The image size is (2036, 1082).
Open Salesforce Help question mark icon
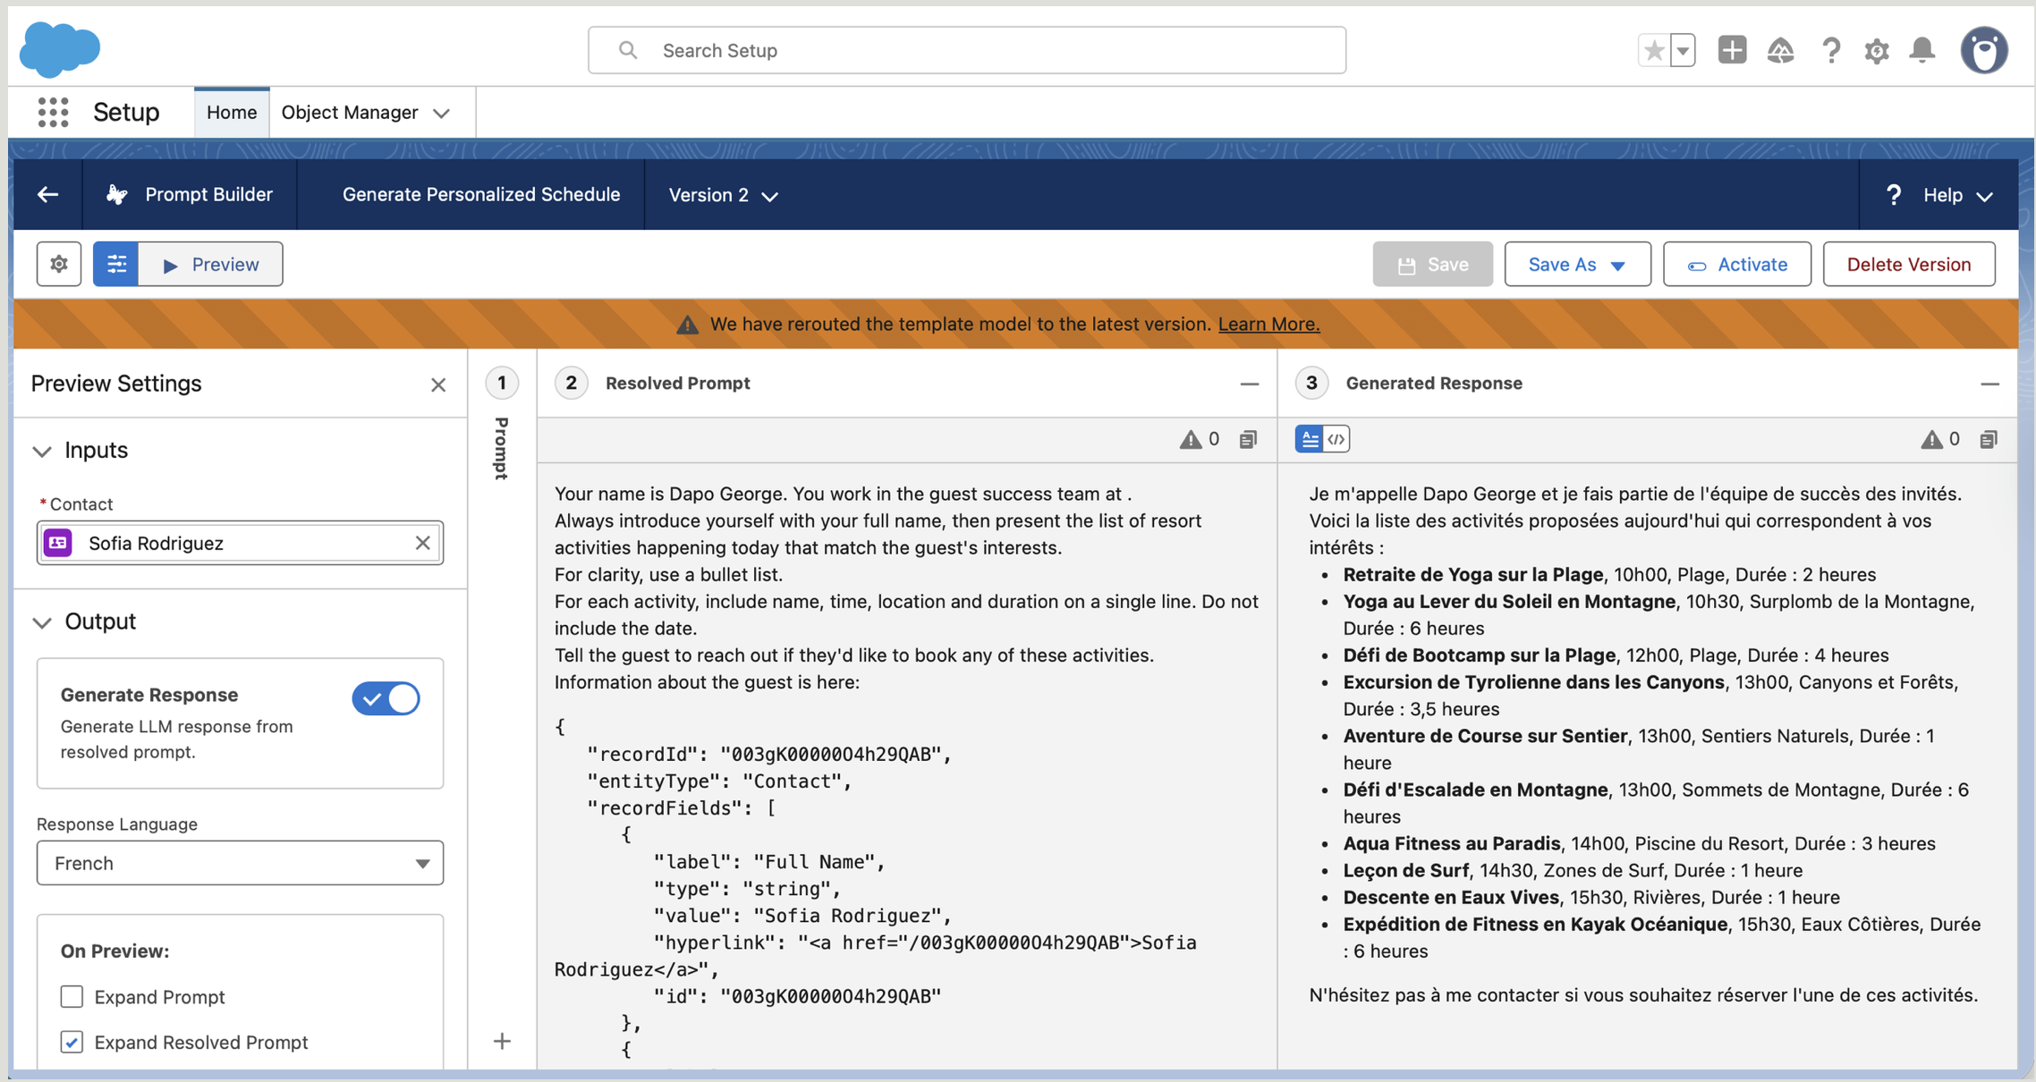click(1830, 51)
